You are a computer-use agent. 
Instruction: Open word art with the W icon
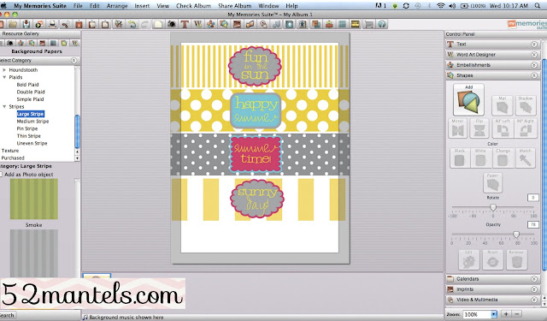(x=197, y=24)
